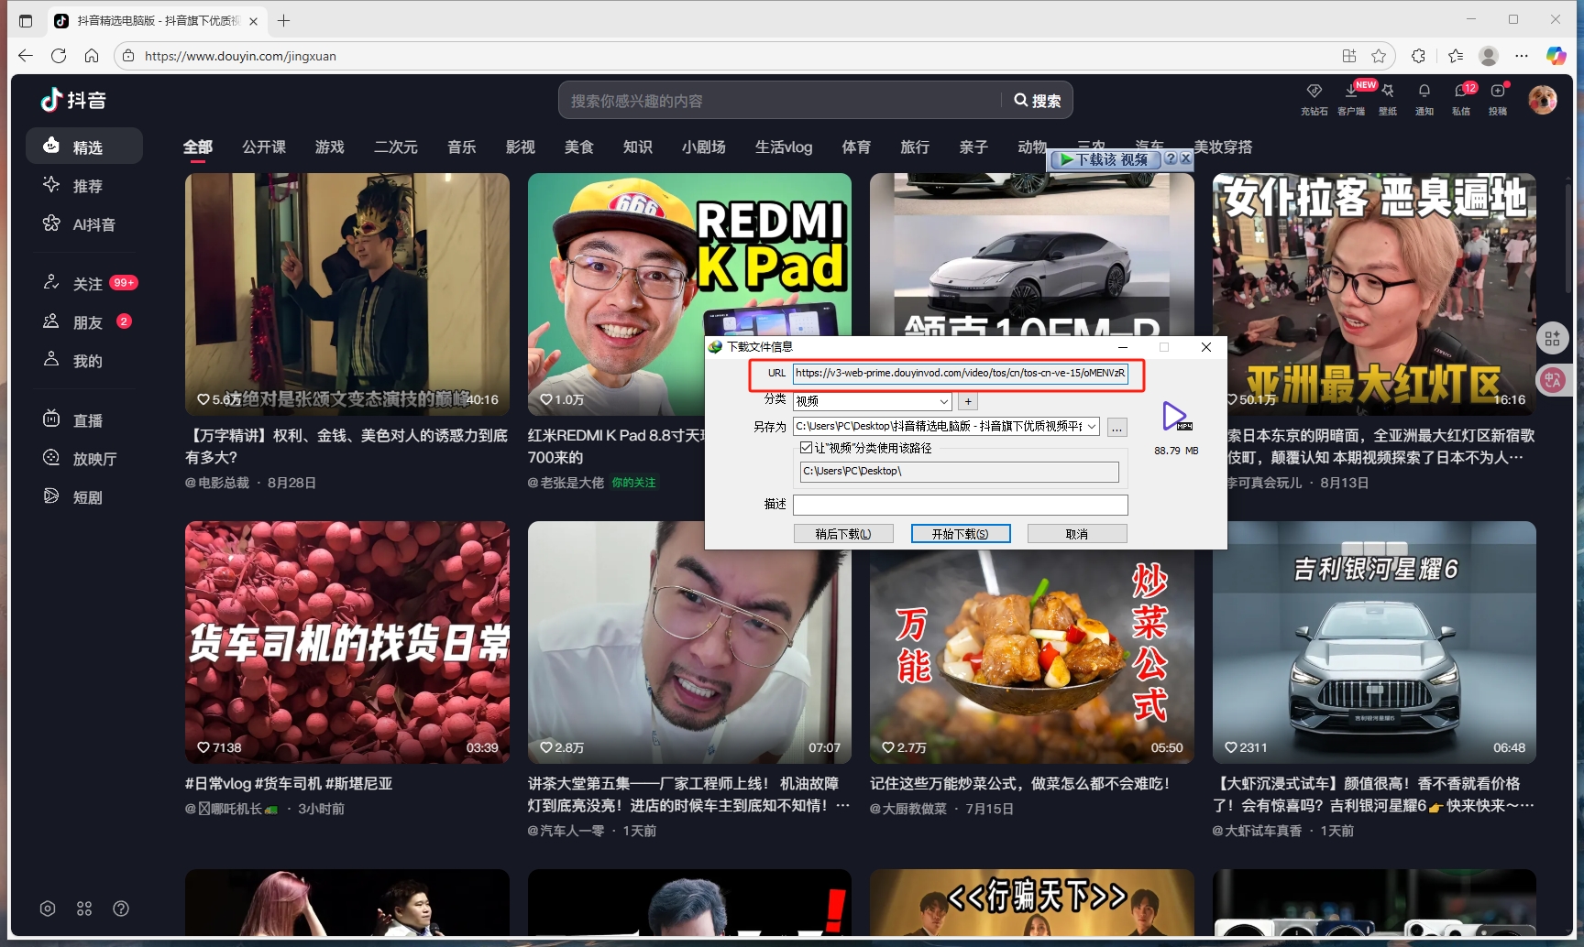Go to 推荐 in the sidebar
The image size is (1584, 947).
click(x=84, y=186)
